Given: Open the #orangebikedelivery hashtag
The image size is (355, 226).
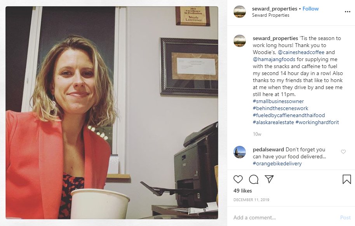Looking at the screenshot, I should (x=277, y=164).
